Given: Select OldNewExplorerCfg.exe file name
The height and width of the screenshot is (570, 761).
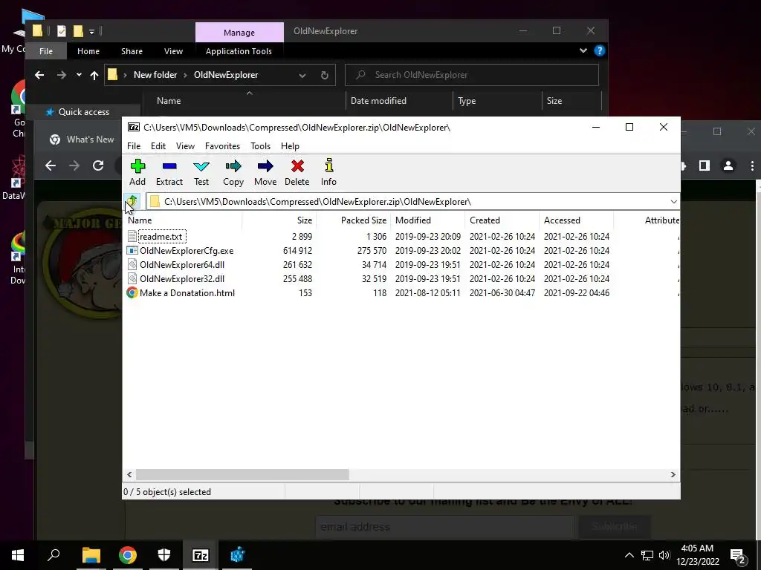Looking at the screenshot, I should pos(187,251).
